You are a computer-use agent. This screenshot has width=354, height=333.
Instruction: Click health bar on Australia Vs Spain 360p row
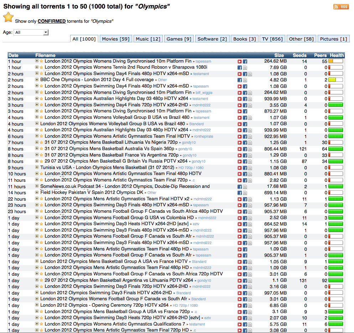335,149
